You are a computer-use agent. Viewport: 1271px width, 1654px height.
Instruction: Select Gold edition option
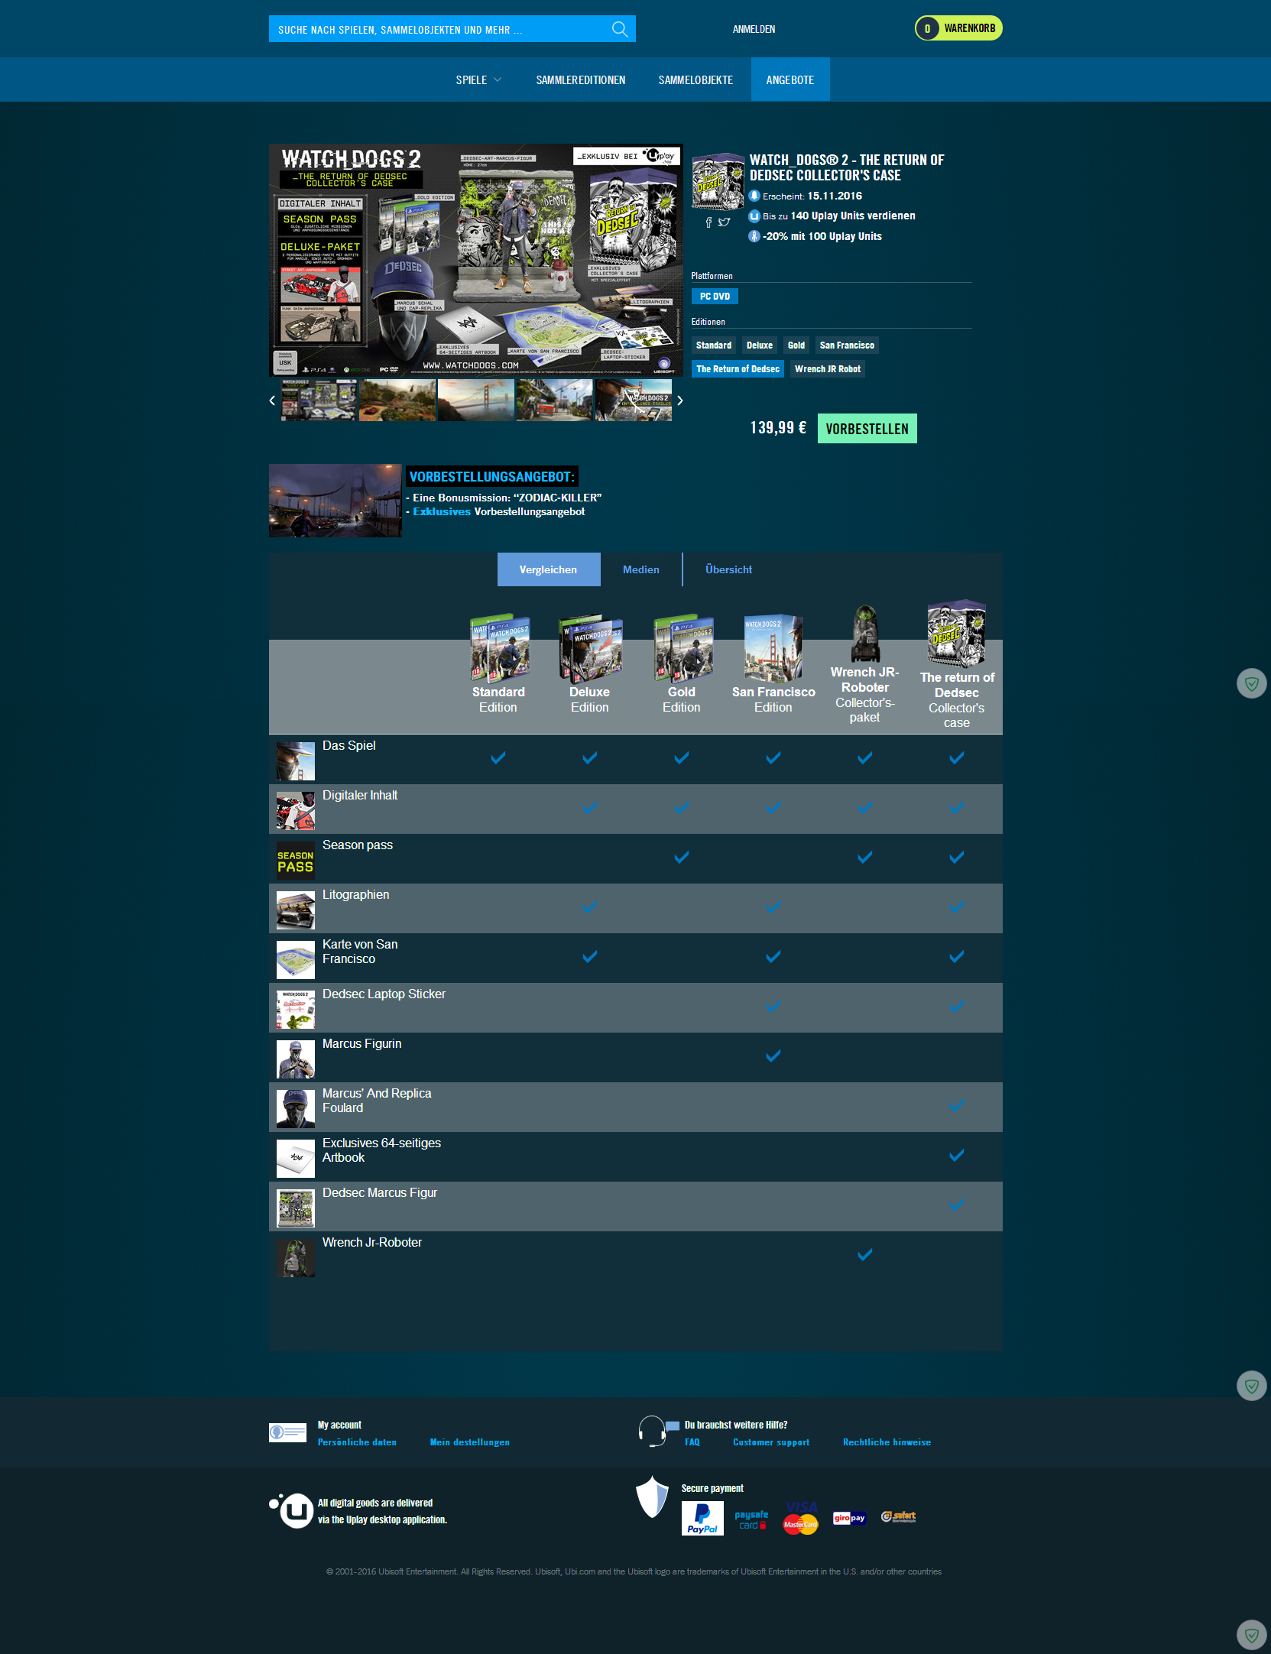(x=796, y=345)
